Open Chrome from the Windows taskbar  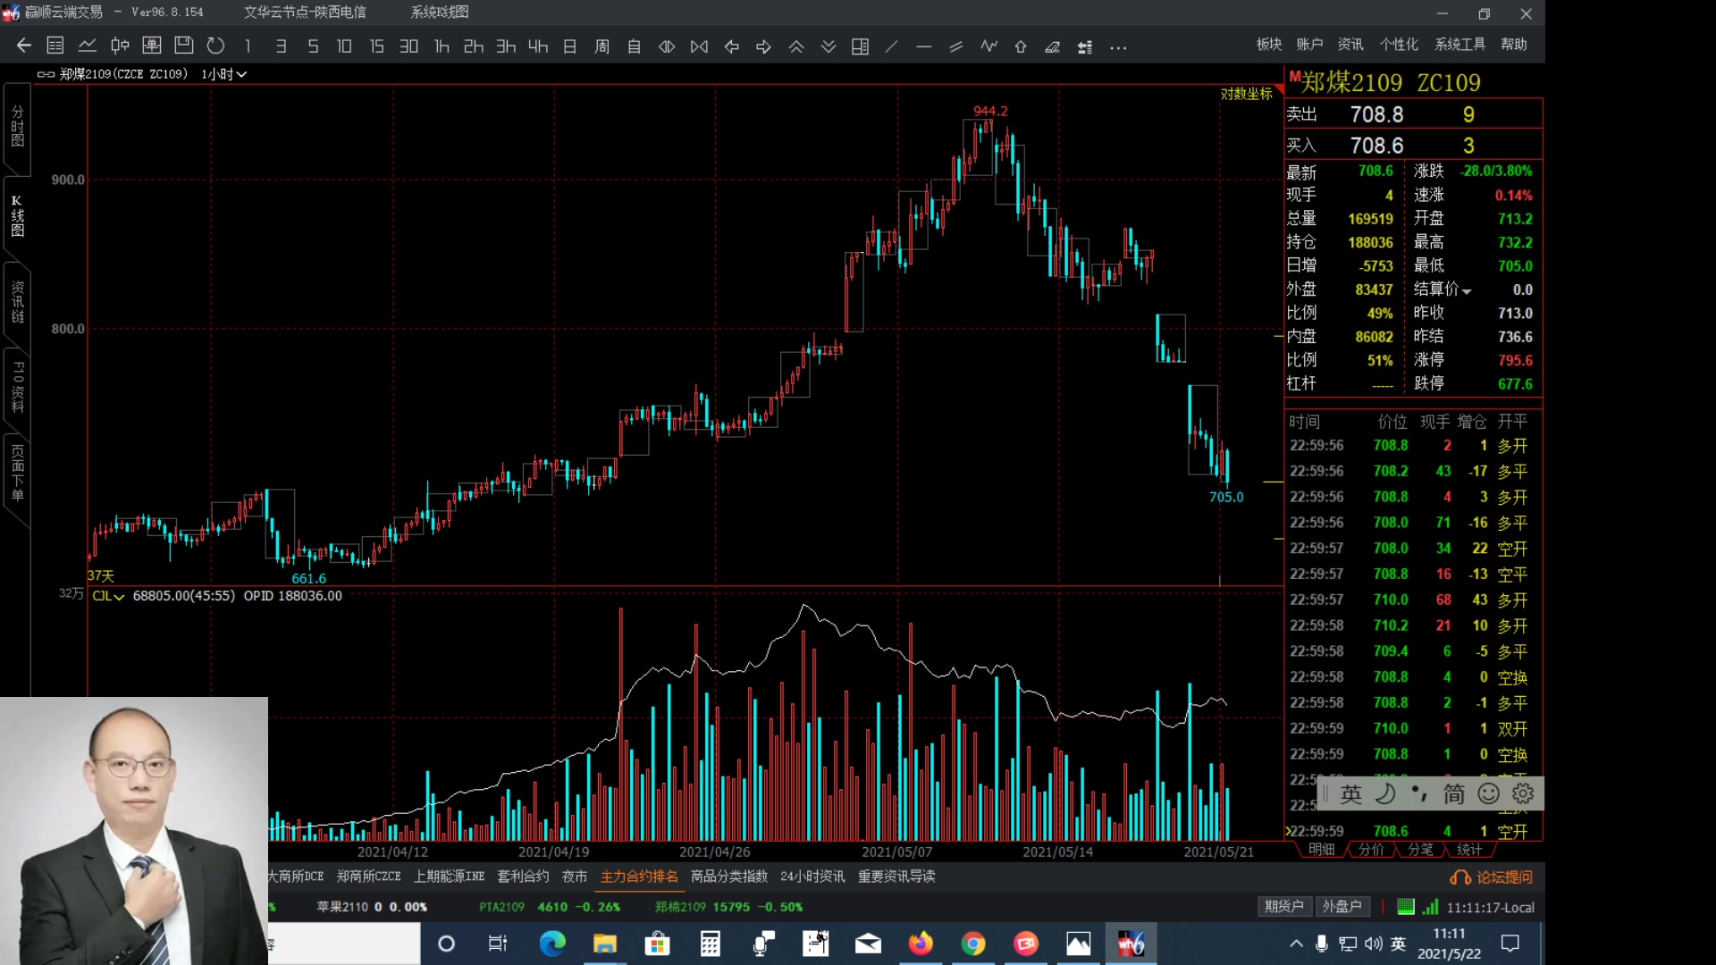click(973, 944)
